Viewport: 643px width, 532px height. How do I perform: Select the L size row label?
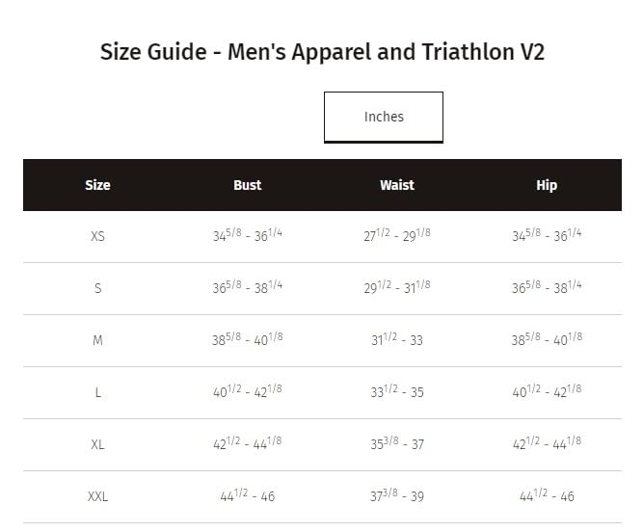(97, 392)
